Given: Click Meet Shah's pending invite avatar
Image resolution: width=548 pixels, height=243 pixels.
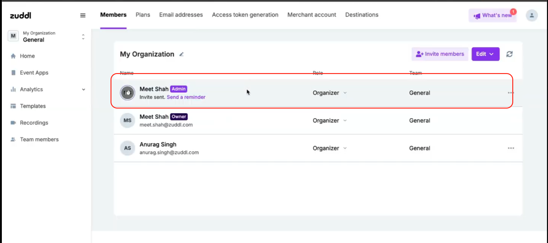Looking at the screenshot, I should [x=127, y=93].
